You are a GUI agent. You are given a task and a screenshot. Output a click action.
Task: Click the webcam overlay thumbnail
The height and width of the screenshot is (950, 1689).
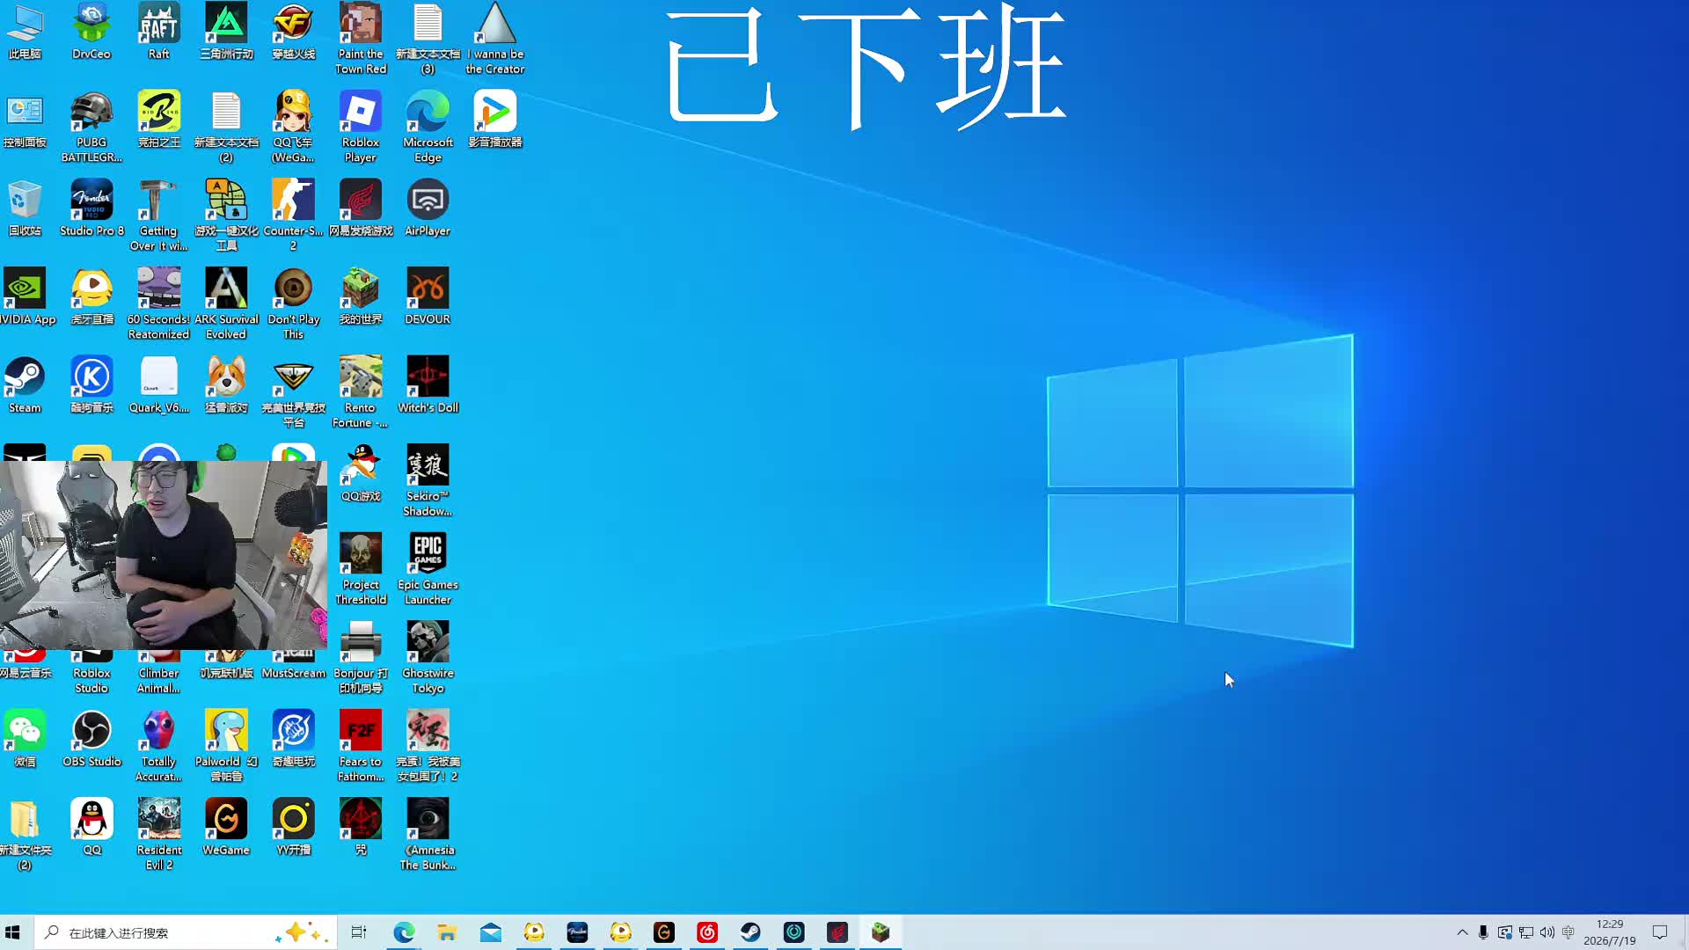click(x=164, y=555)
